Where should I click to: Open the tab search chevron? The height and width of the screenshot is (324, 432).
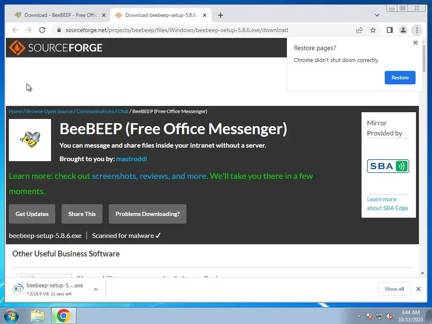377,15
